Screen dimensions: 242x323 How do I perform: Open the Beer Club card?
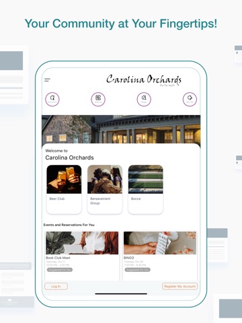64,189
